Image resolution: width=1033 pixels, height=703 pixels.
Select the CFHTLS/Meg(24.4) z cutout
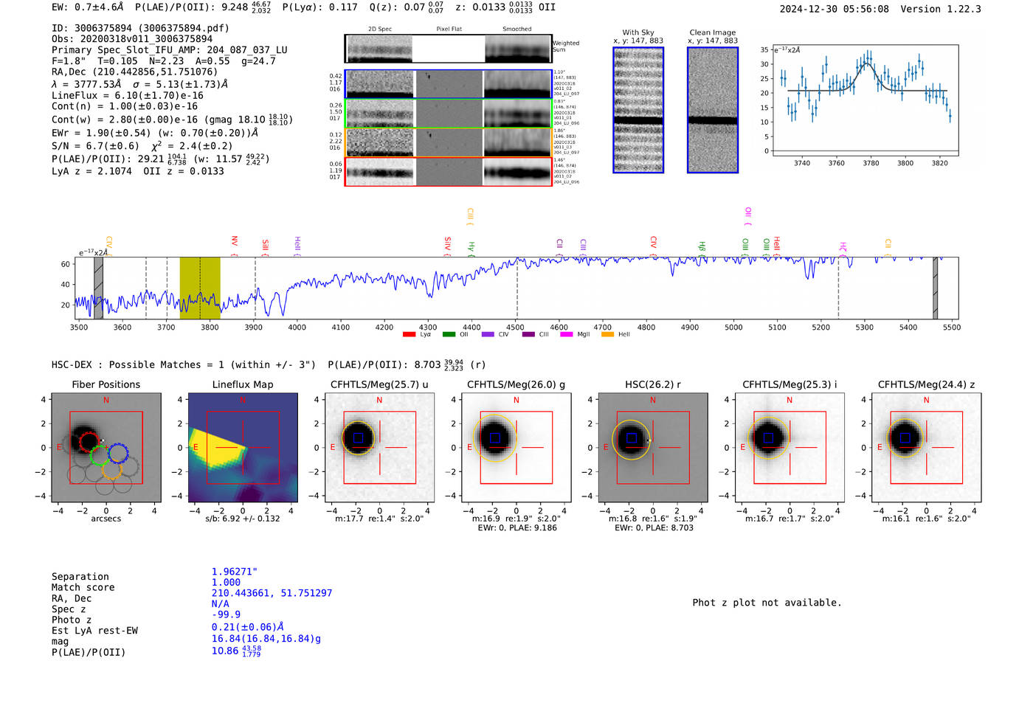926,447
